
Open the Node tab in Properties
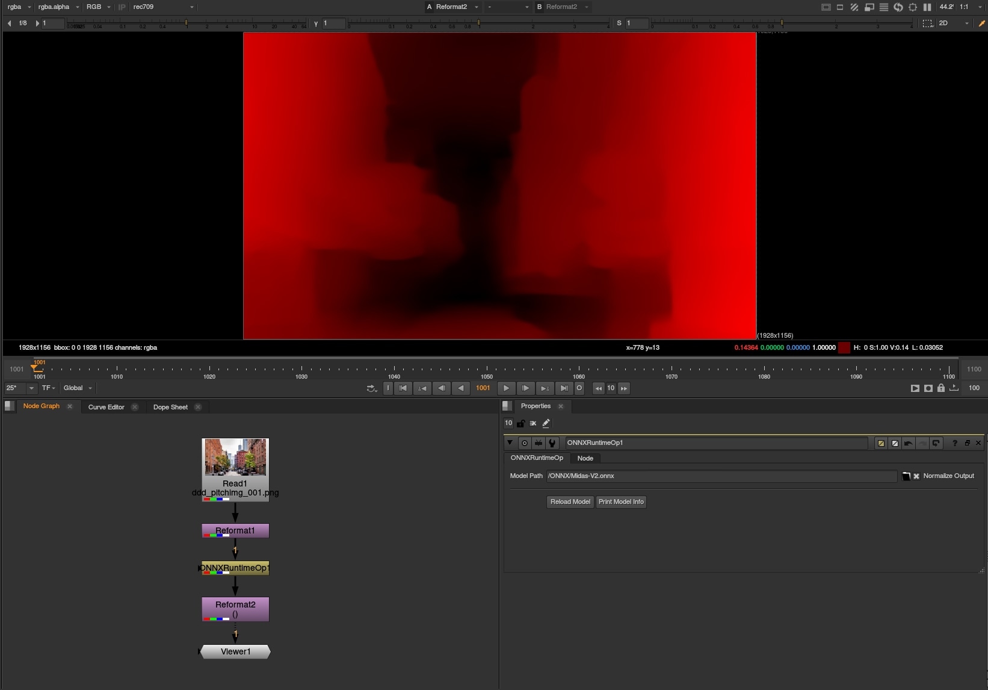(585, 458)
